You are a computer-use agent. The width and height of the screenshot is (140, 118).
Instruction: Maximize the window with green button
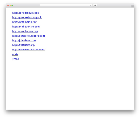click(12, 6)
